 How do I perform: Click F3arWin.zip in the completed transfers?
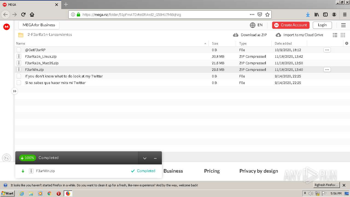coord(45,171)
